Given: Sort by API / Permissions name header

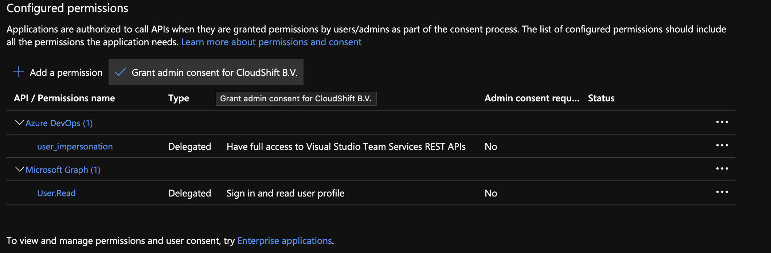Looking at the screenshot, I should coord(64,98).
